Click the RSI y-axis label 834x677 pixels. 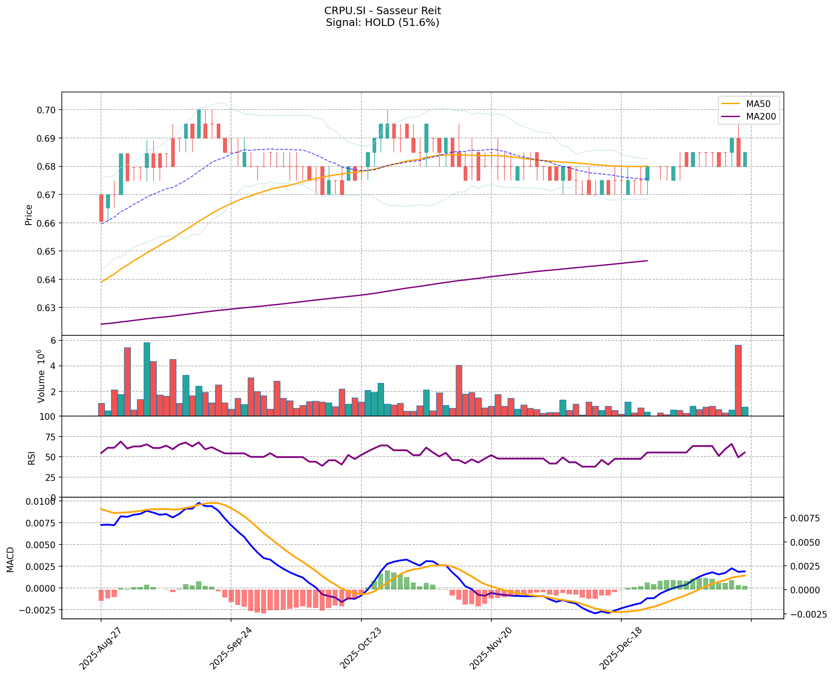(32, 458)
